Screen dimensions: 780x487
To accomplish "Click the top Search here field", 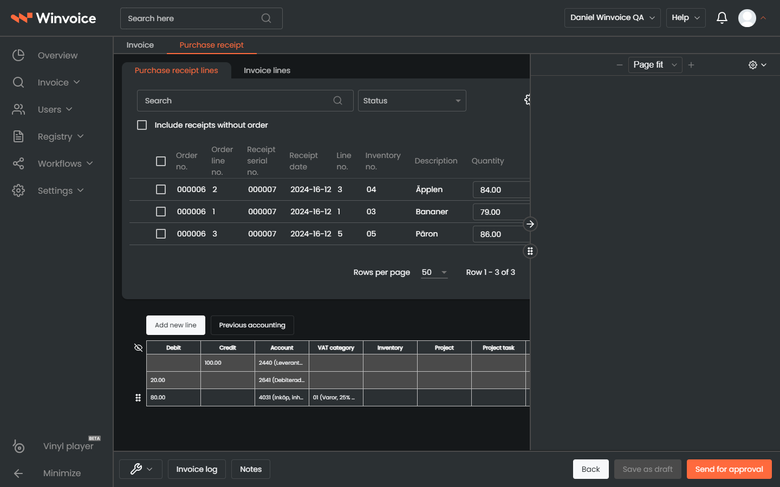I will coord(201,18).
